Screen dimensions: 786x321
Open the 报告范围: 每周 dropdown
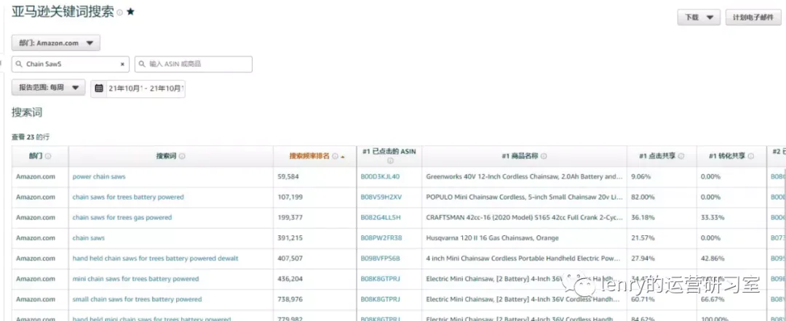(x=49, y=87)
